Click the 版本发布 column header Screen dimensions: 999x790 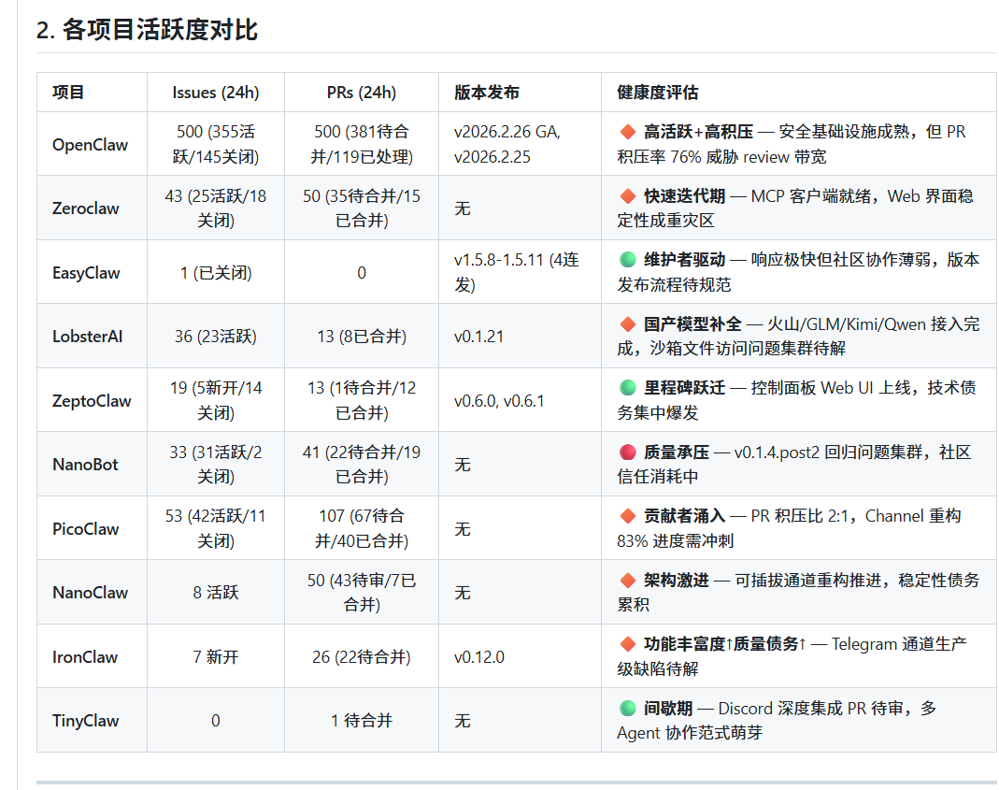487,93
